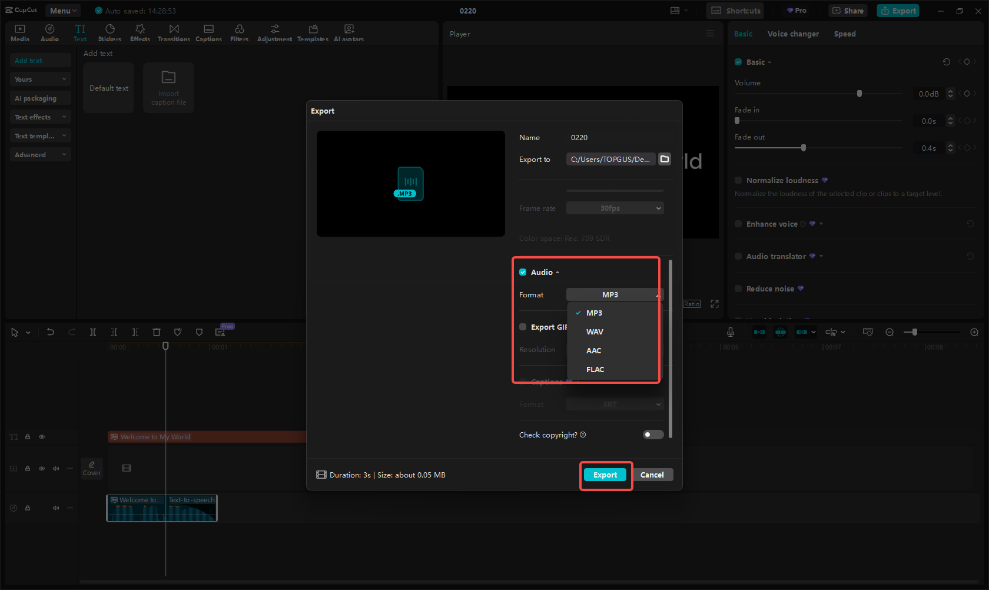Click the folder icon next to export path
This screenshot has height=590, width=989.
665,159
